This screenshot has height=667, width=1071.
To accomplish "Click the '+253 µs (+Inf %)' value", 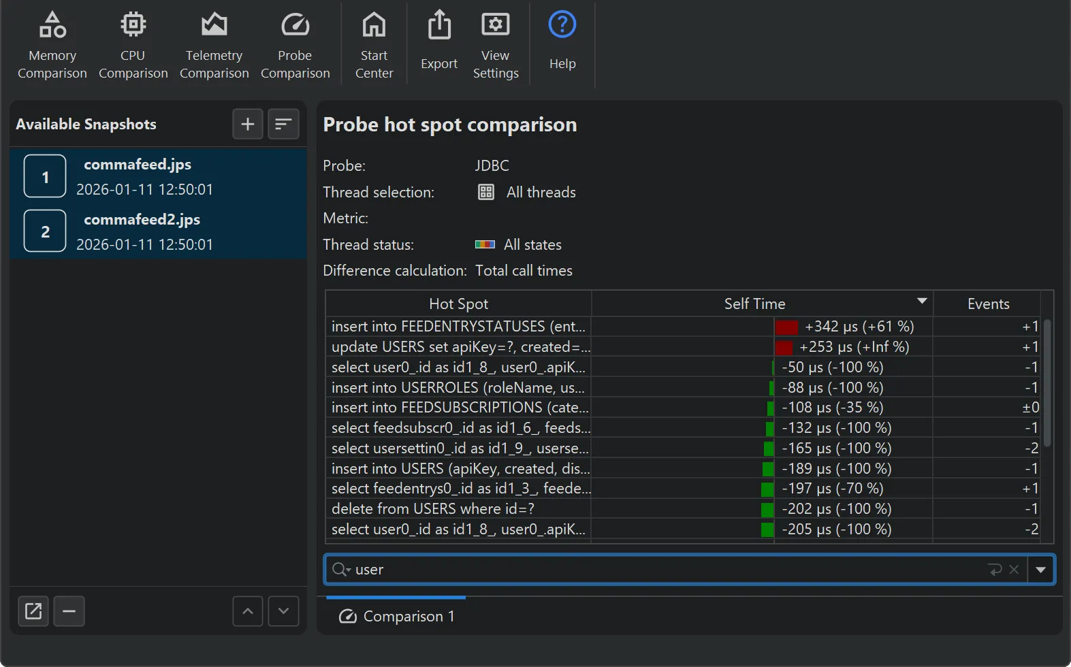I will point(854,347).
